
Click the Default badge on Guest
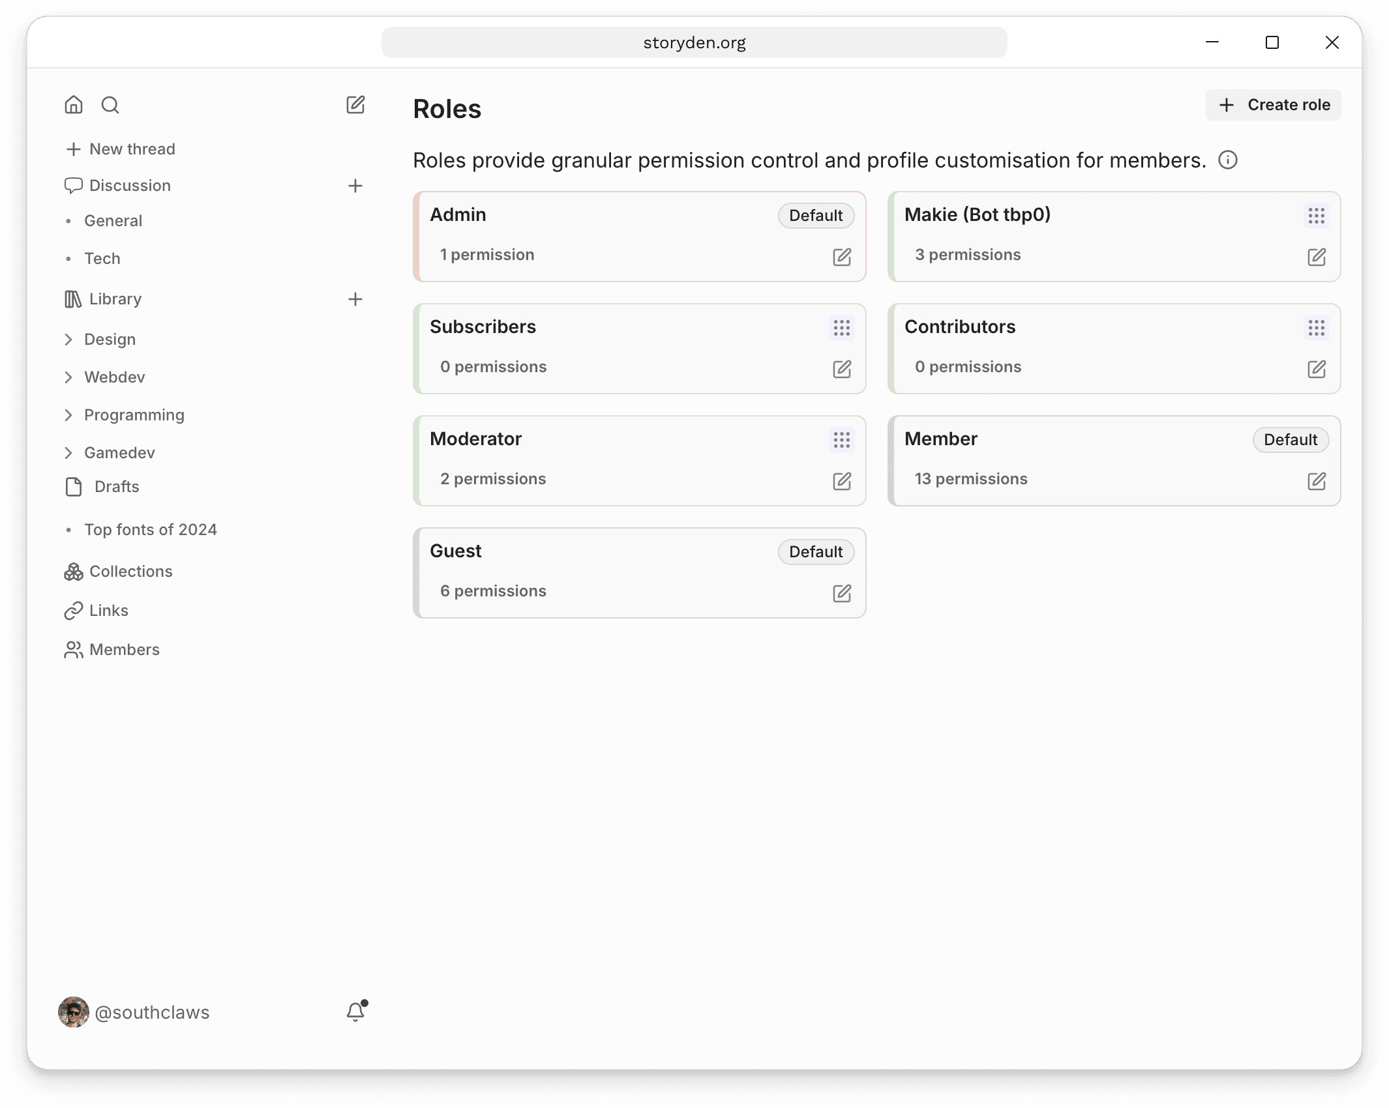[x=816, y=552]
